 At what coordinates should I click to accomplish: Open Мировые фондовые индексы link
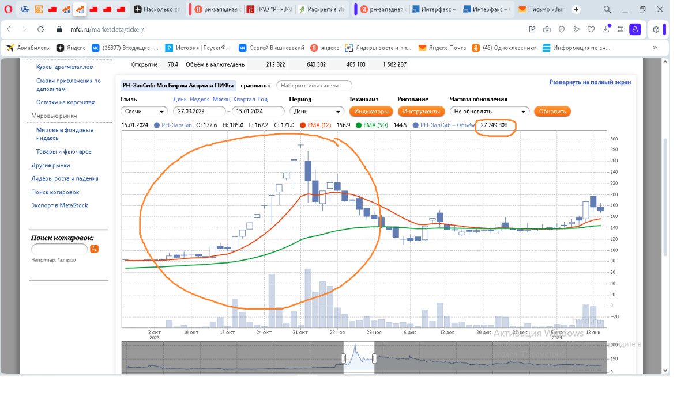tap(65, 134)
